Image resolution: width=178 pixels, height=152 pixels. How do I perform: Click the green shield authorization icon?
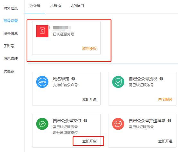pyautogui.click(x=118, y=82)
